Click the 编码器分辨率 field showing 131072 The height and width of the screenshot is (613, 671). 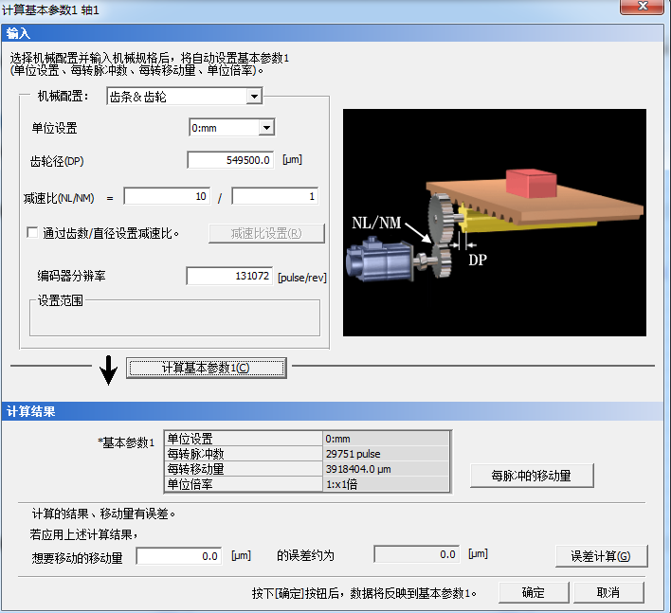(229, 277)
